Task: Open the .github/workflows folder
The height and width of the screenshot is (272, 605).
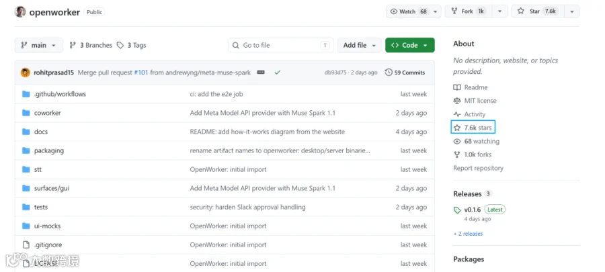Action: pyautogui.click(x=60, y=94)
